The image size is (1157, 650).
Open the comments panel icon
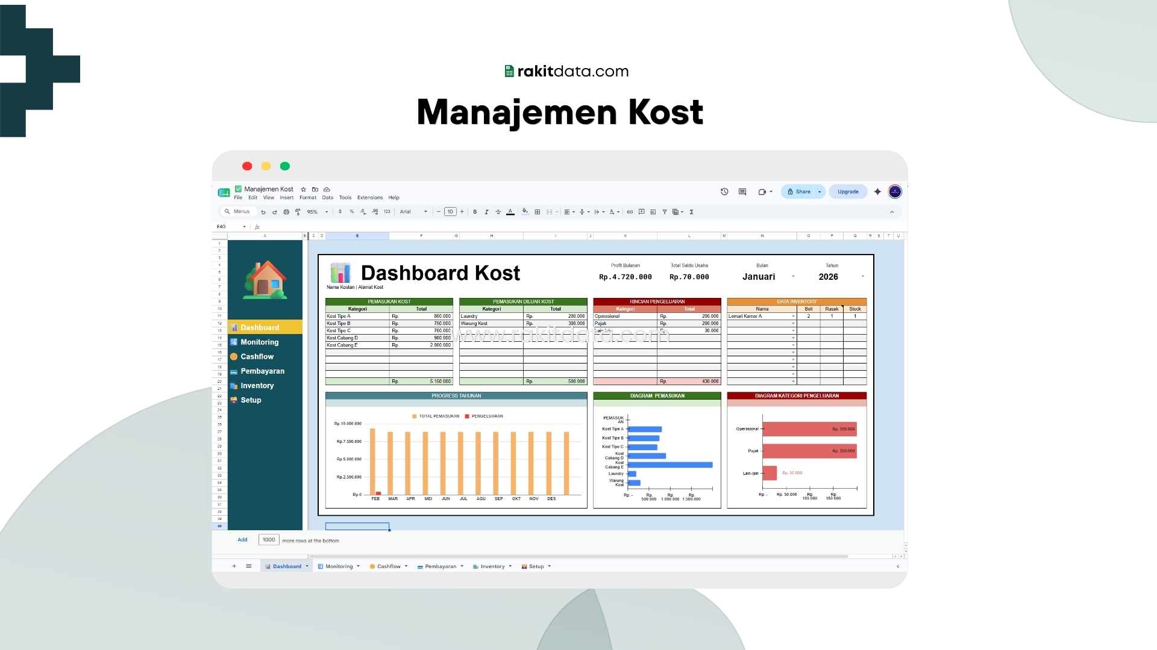(x=742, y=191)
